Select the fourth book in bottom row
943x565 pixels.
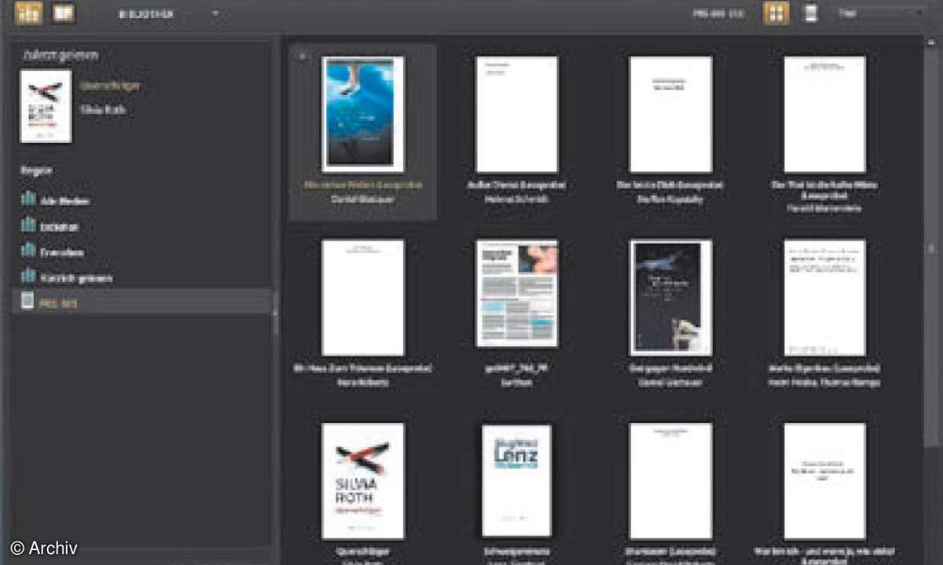point(824,481)
